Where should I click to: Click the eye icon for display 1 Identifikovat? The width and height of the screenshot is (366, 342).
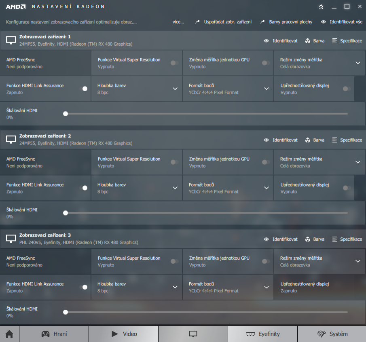pos(267,41)
